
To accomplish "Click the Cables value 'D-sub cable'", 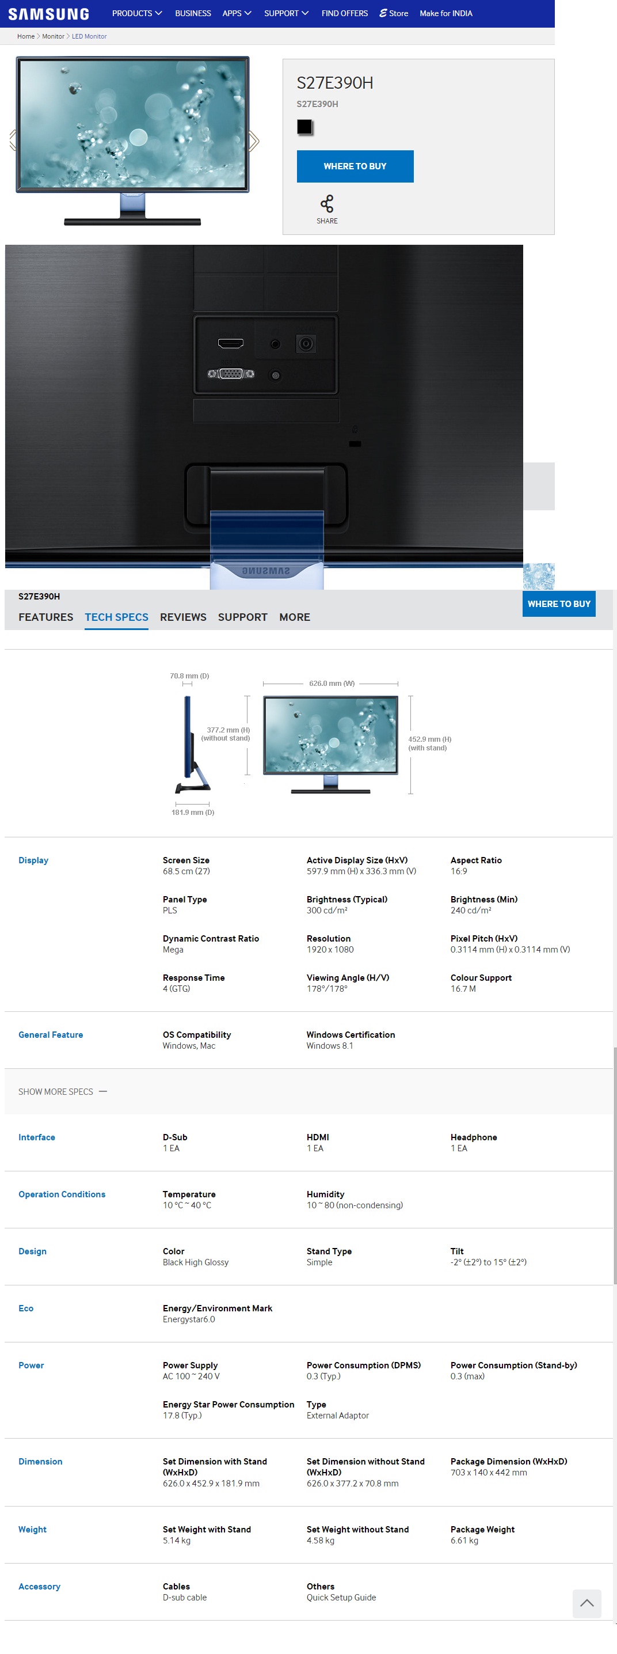I will [185, 1598].
